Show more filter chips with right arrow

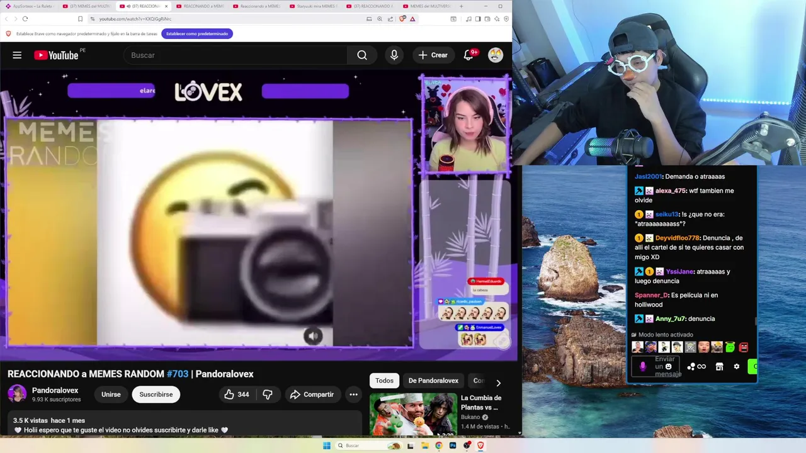click(x=498, y=383)
